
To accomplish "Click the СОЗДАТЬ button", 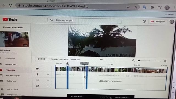I will tap(158, 21).
